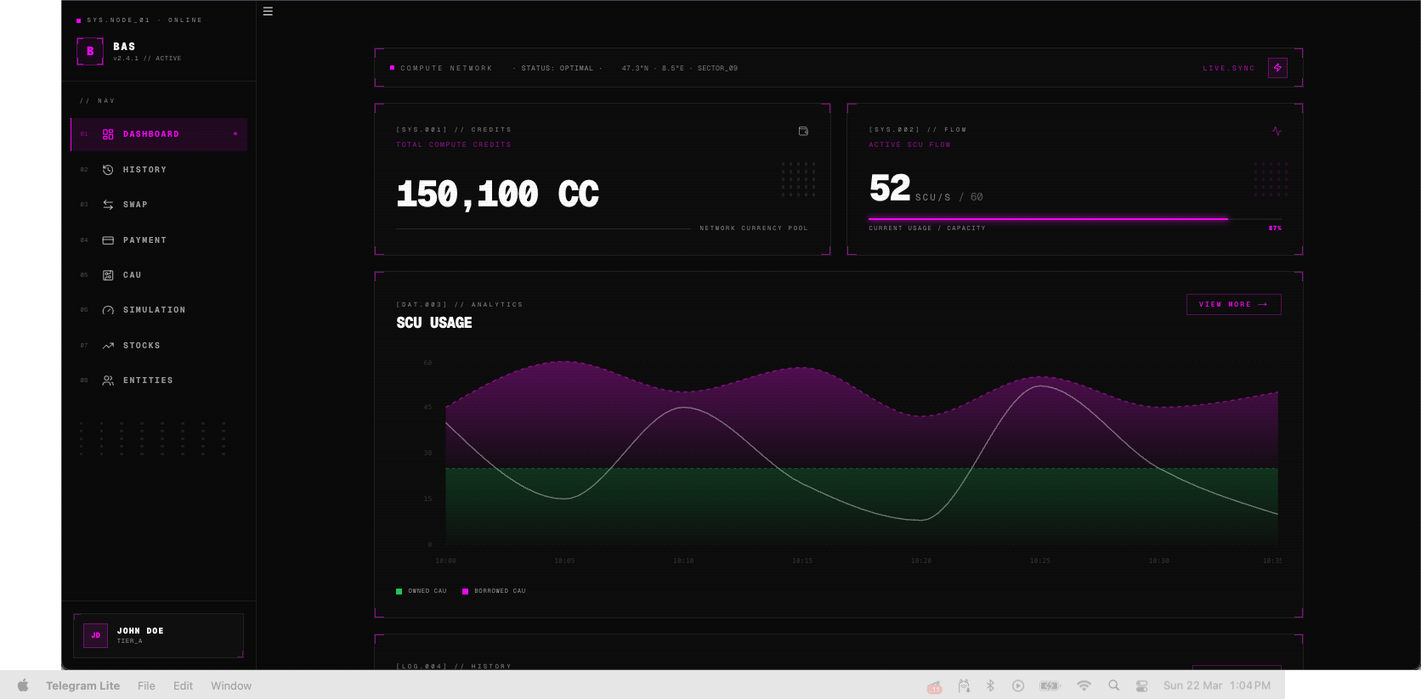
Task: Open the Edit menu
Action: tap(183, 685)
